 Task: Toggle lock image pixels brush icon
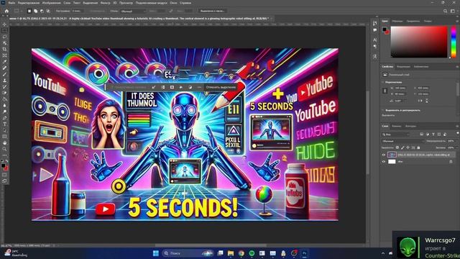[402, 147]
